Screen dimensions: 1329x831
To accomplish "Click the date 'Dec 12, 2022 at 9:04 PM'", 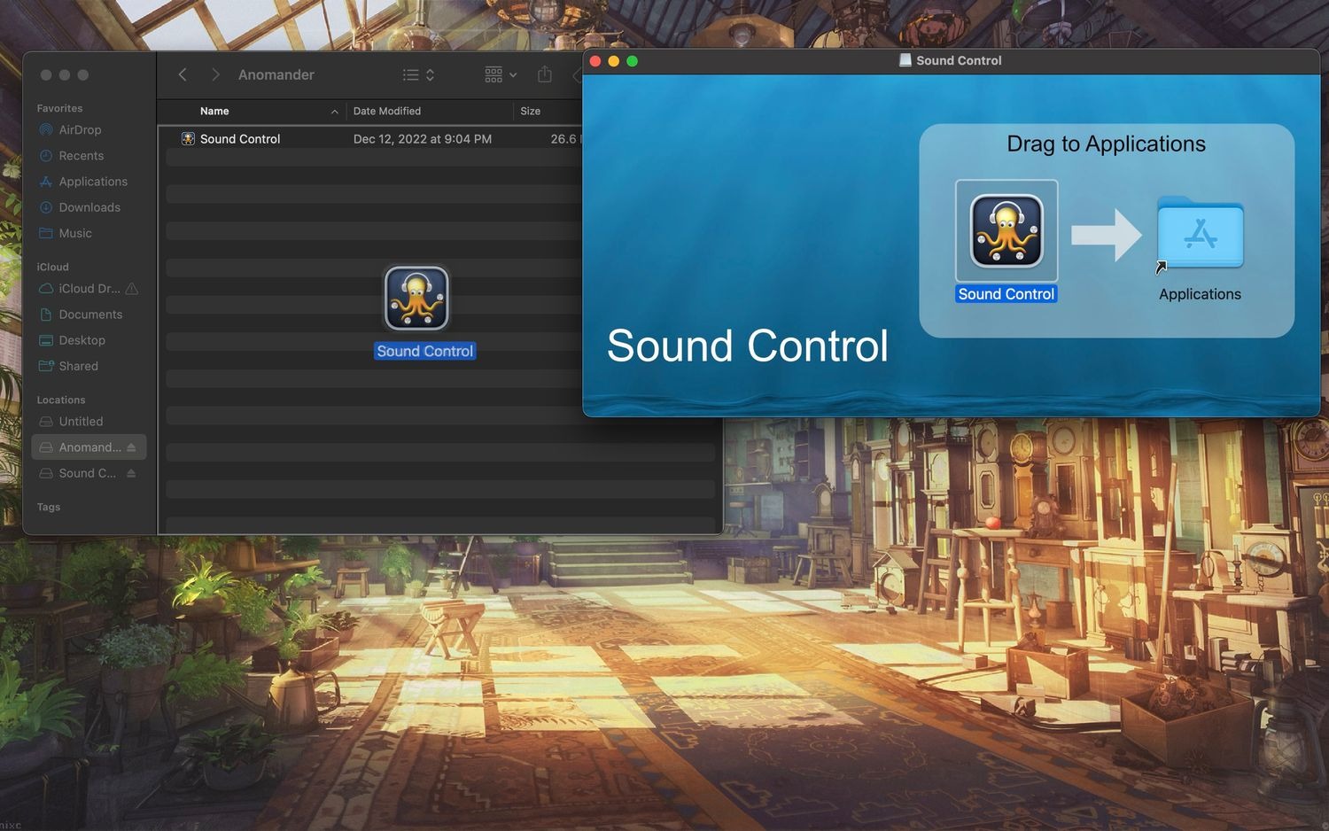I will [423, 139].
